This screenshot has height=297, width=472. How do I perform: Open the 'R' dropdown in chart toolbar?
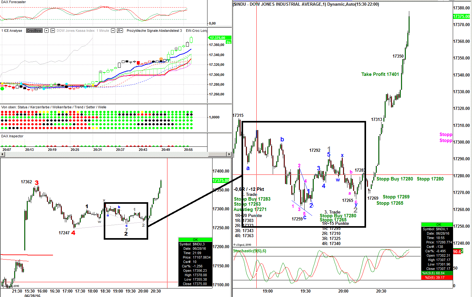(120, 31)
